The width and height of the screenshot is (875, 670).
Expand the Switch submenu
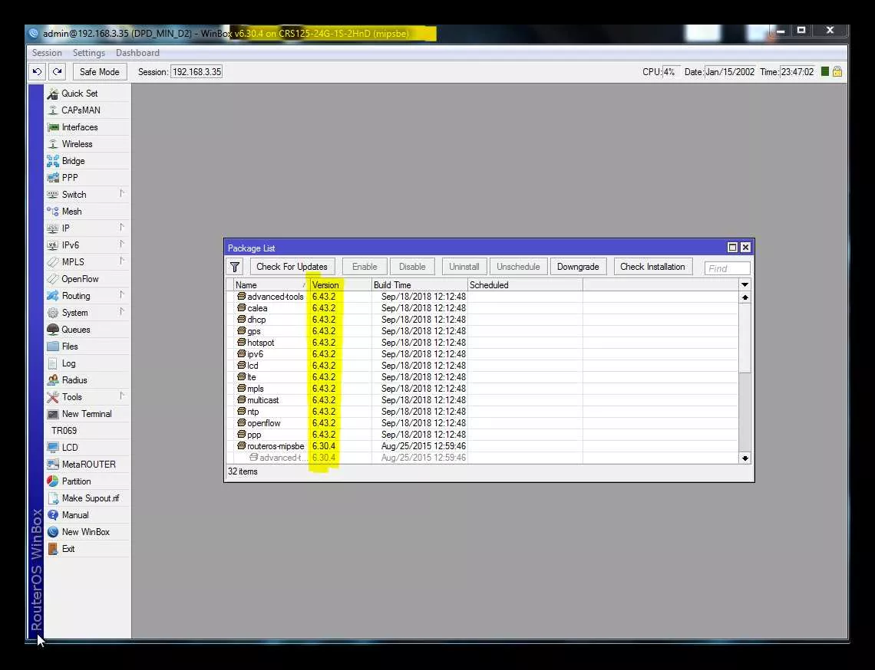click(121, 194)
